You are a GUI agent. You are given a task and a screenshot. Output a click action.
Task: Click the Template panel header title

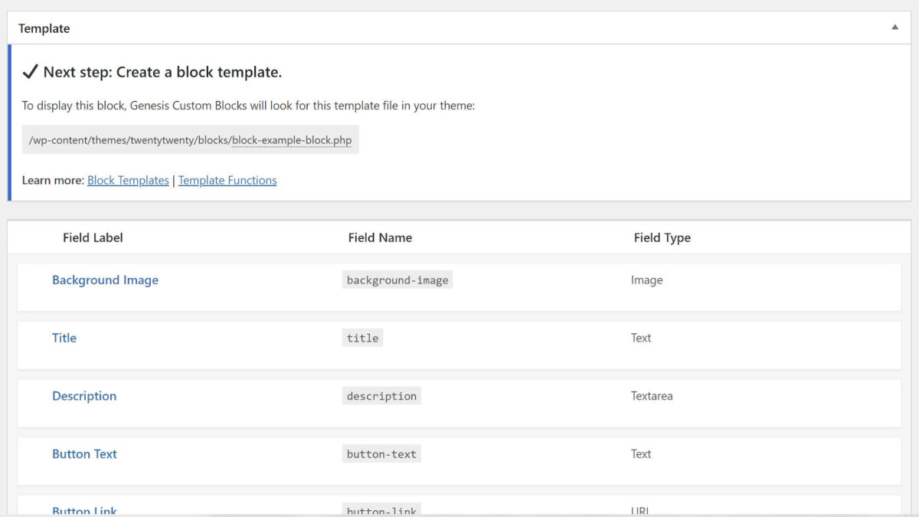point(44,28)
